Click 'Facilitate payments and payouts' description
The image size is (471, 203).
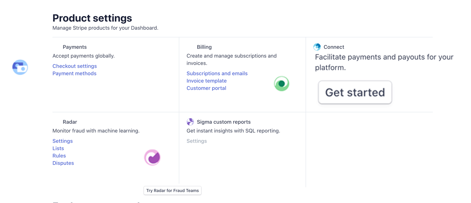point(384,62)
